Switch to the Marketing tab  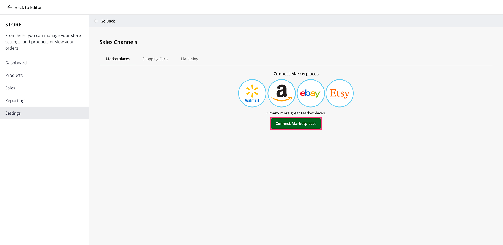pyautogui.click(x=189, y=59)
